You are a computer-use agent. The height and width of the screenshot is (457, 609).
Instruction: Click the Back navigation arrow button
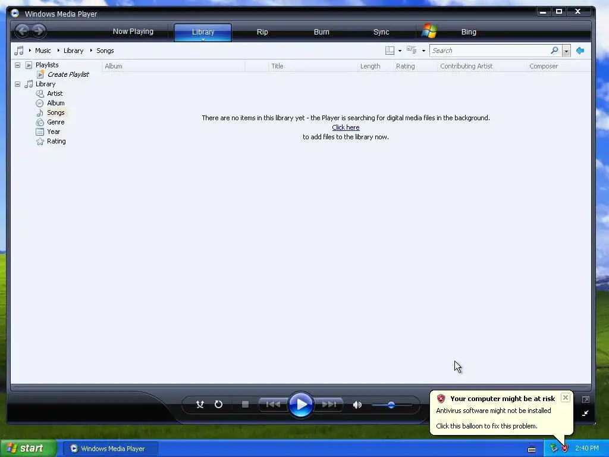[x=23, y=31]
